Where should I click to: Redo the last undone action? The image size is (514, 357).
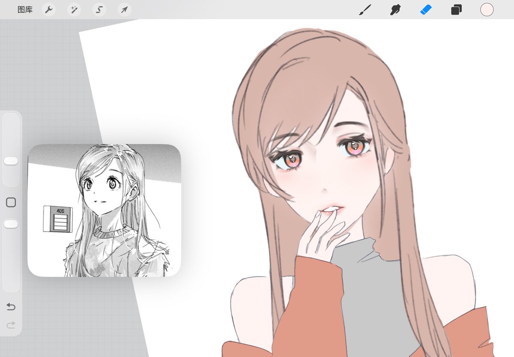tap(11, 326)
